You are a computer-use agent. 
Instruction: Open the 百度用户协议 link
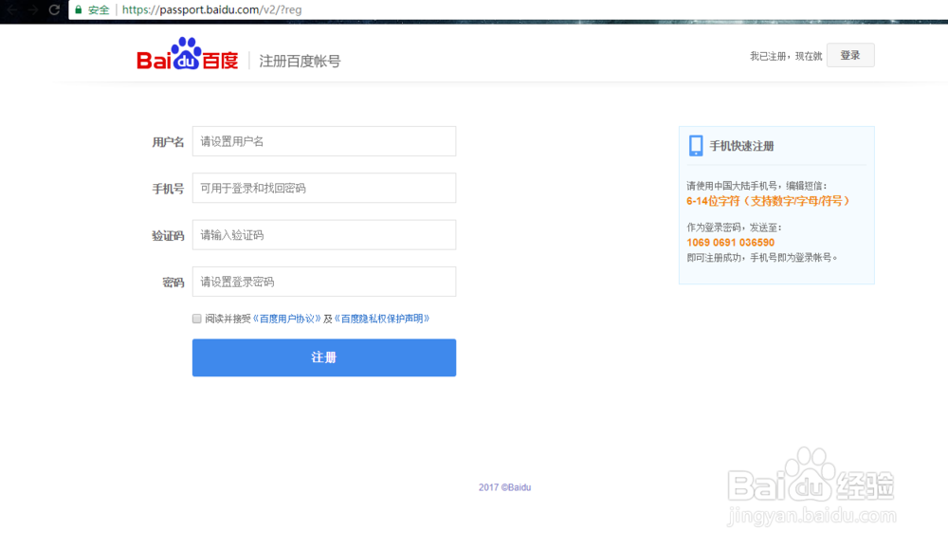click(x=286, y=319)
